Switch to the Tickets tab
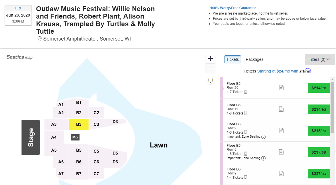 coord(233,59)
